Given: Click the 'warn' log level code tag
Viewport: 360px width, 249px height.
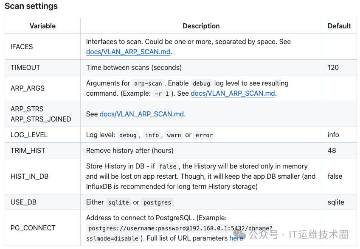Looking at the screenshot, I should [174, 135].
